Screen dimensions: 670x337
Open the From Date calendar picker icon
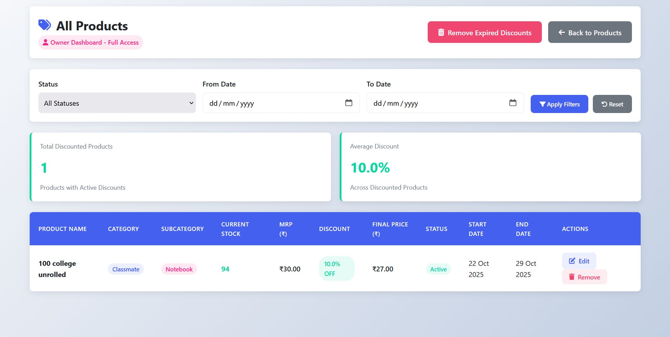[x=349, y=103]
